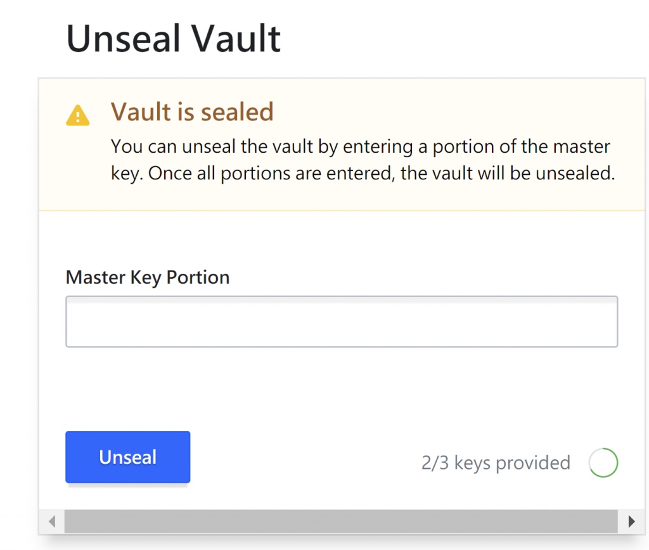Image resolution: width=649 pixels, height=550 pixels.
Task: Click the '2/3 keys provided' status text
Action: click(x=496, y=463)
